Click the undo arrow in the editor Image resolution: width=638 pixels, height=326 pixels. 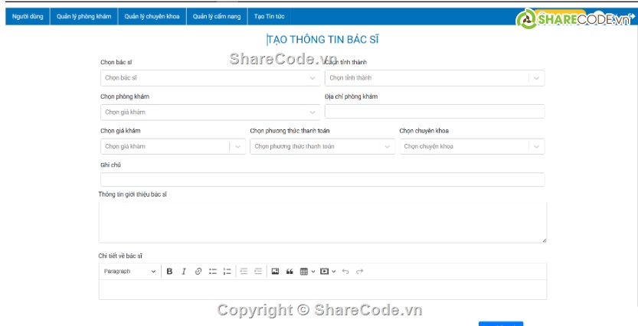point(345,272)
